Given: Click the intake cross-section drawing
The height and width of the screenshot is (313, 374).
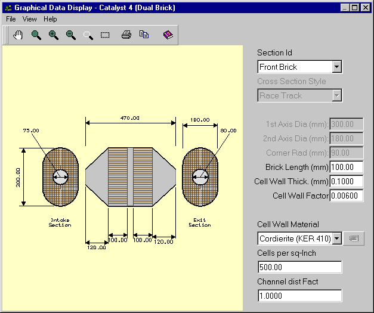Looking at the screenshot, I should pyautogui.click(x=60, y=177).
